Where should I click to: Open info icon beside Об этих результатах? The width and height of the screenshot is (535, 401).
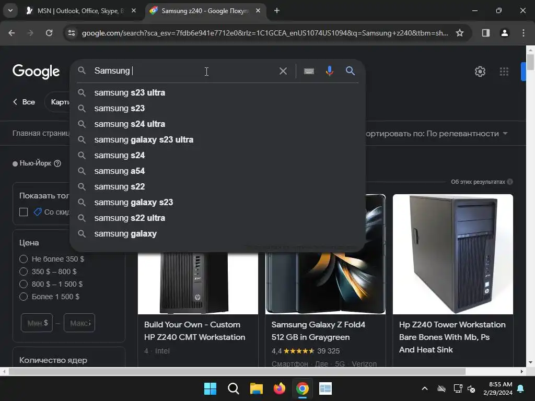point(510,182)
